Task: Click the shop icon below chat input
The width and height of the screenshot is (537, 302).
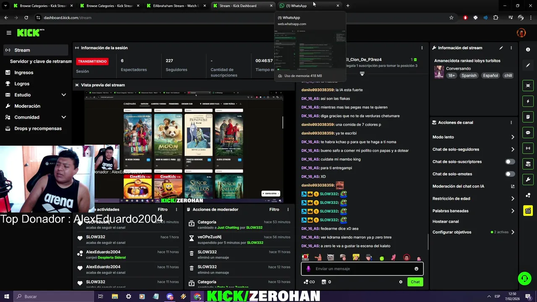Action: coord(324,282)
